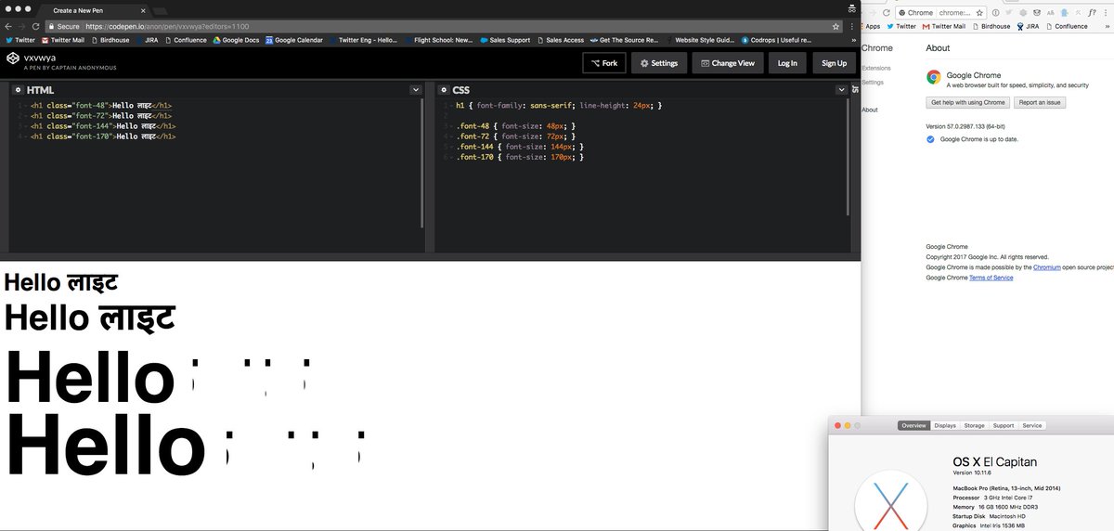Screen dimensions: 1114x531
Task: Click the Fork button
Action: point(604,63)
